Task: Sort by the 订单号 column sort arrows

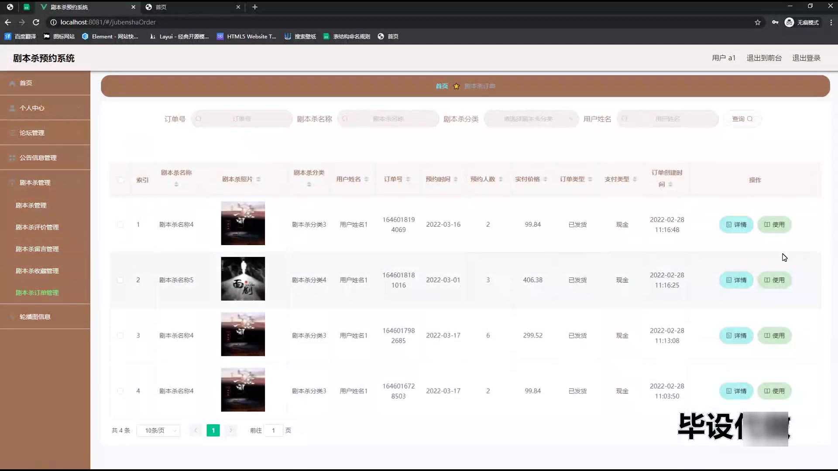Action: coord(408,179)
